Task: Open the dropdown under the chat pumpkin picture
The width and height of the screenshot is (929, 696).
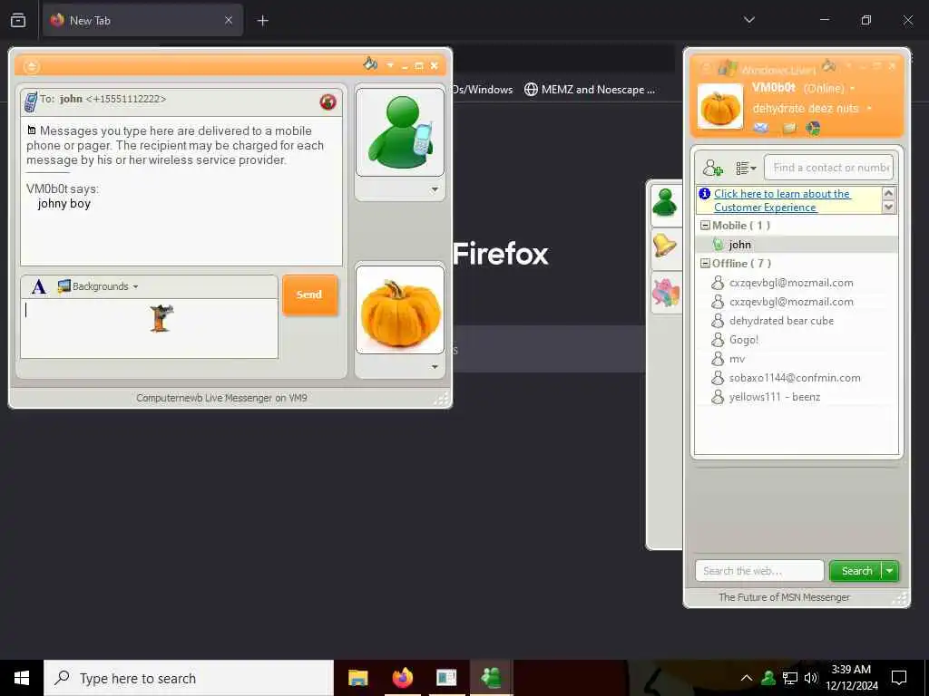Action: click(x=435, y=367)
